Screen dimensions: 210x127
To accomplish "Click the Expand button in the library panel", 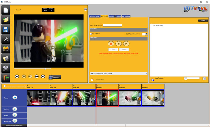I will (x=203, y=21).
